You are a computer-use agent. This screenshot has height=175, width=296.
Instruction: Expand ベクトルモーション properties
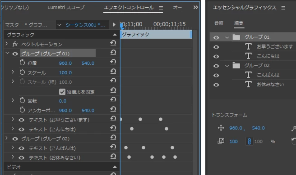7,44
